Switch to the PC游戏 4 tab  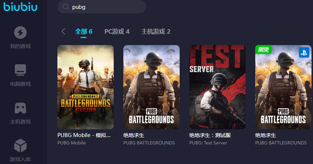pos(117,31)
